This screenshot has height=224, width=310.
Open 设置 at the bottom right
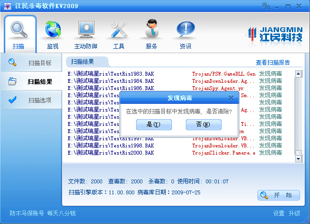[x=278, y=213]
